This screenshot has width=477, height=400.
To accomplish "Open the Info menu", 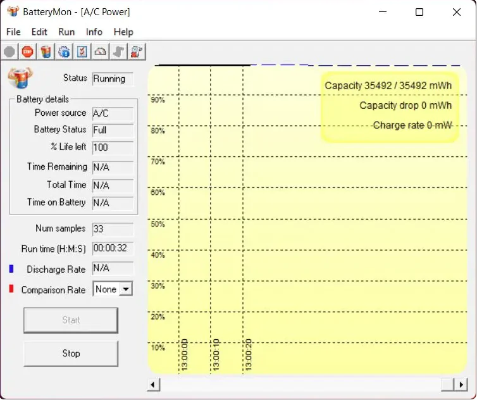I will [94, 32].
